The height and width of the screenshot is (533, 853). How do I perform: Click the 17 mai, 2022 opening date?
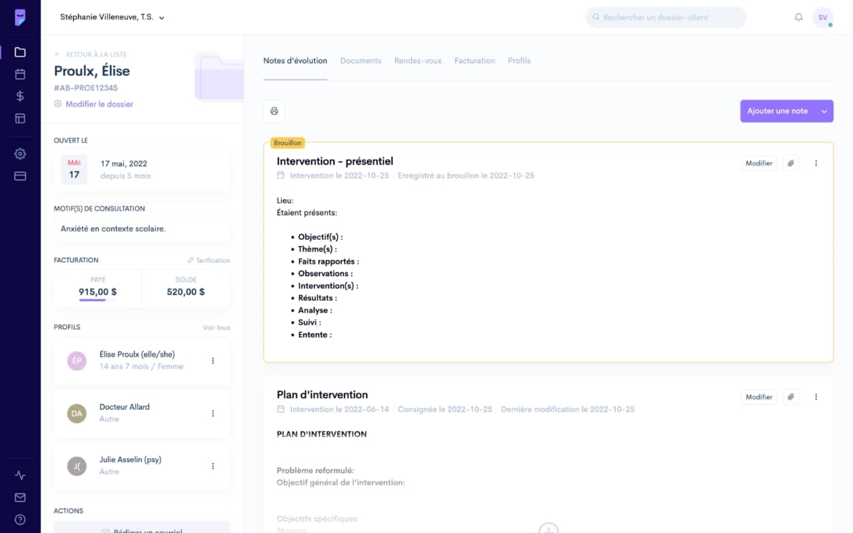(124, 164)
